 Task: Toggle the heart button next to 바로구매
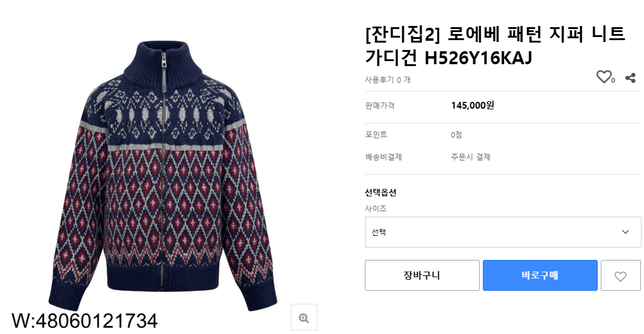click(x=621, y=275)
